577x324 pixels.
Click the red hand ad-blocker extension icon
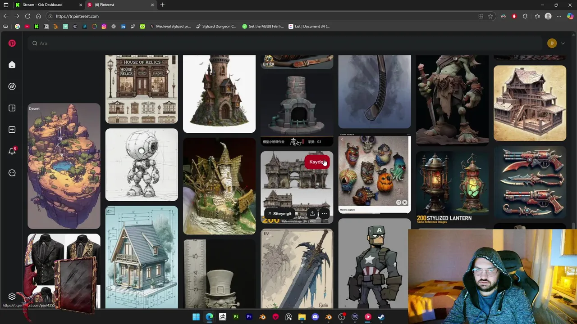(x=514, y=16)
